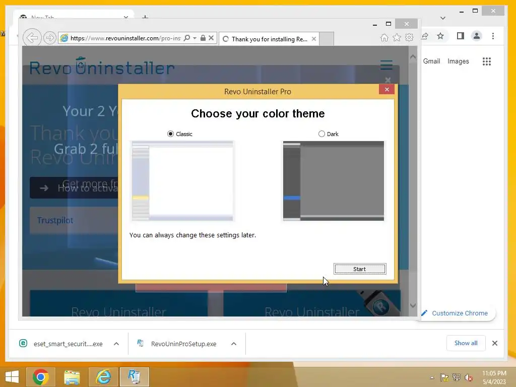Close the website overlay popup X

click(388, 80)
